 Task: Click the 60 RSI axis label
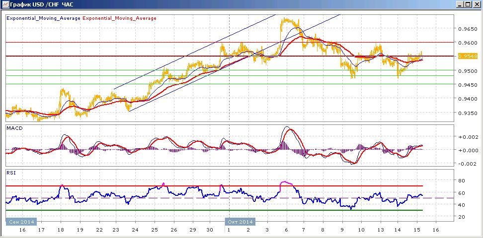462,193
